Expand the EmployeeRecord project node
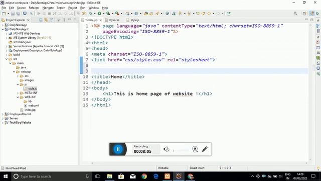 [3, 114]
